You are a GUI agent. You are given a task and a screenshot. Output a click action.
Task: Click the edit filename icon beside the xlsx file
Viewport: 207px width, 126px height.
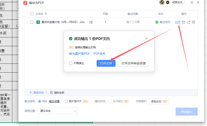pos(91,22)
